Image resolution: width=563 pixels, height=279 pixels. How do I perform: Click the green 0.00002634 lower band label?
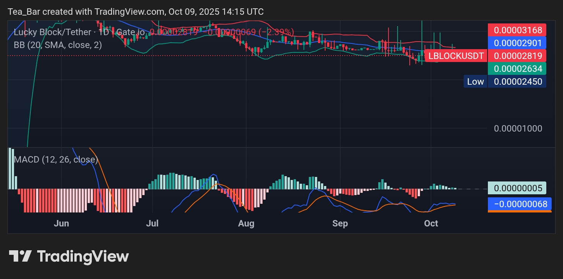pos(517,69)
